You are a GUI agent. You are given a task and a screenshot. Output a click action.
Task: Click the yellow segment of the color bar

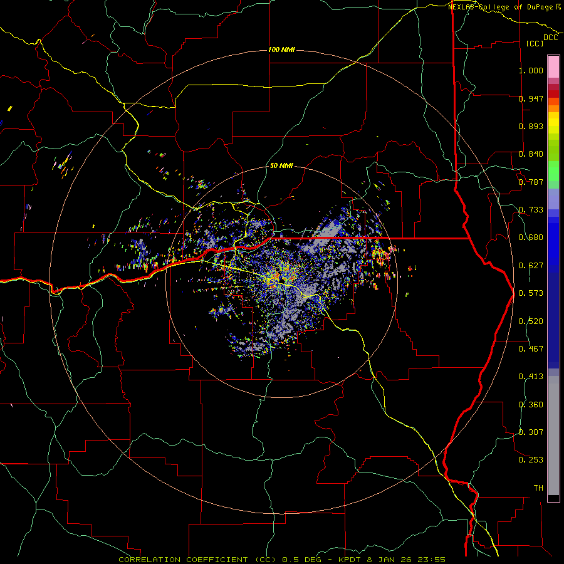(x=553, y=124)
